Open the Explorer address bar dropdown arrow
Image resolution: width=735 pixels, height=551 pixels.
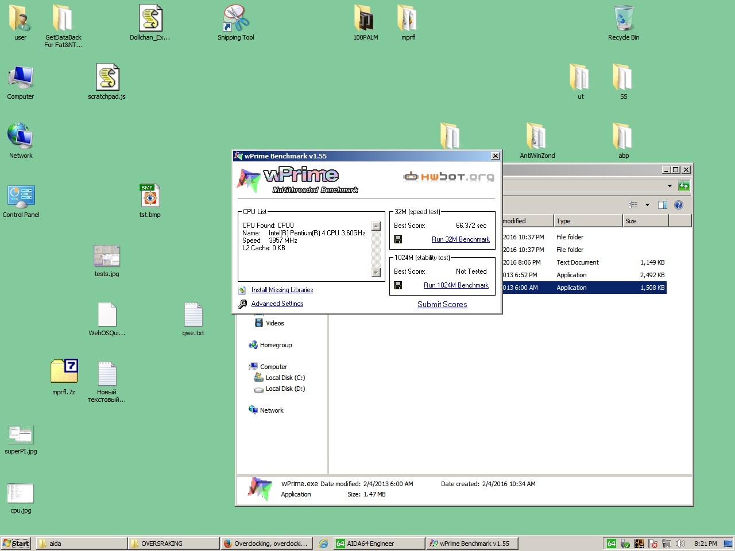[x=670, y=186]
